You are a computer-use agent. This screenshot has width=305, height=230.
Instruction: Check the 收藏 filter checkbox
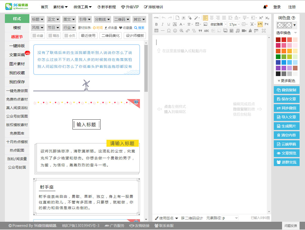pos(37,36)
